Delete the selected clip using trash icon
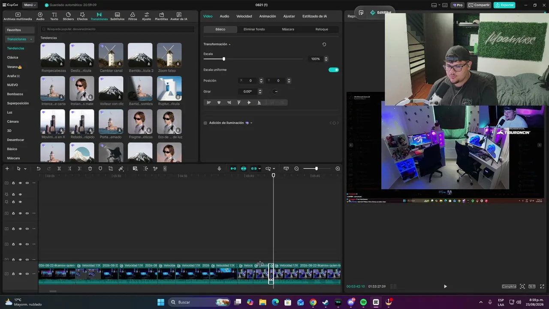The width and height of the screenshot is (549, 309). coord(90,169)
